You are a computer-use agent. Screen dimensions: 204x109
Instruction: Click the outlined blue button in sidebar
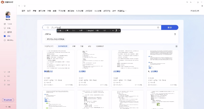tap(8, 100)
